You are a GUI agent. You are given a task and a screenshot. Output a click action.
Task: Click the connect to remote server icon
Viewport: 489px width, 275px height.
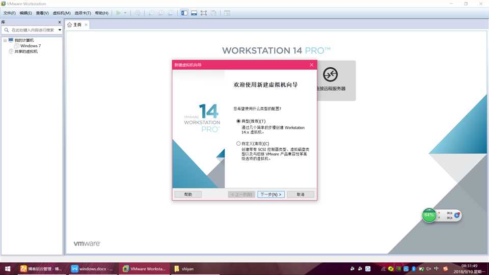[x=330, y=74]
